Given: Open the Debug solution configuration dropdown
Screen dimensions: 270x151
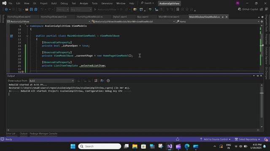Looking at the screenshot, I should 63,9.
